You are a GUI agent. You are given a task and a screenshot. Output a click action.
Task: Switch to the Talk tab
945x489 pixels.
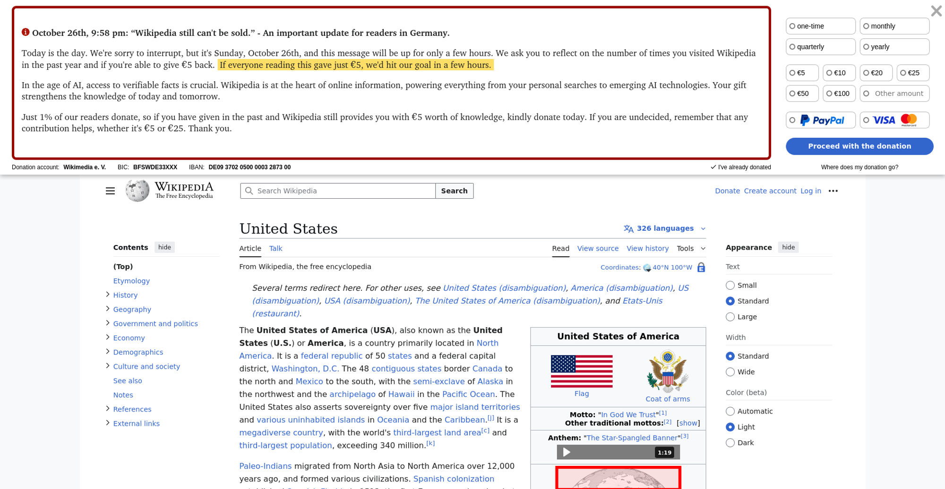[275, 248]
